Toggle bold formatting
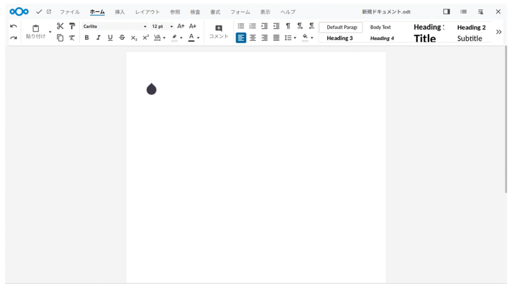This screenshot has height=289, width=514. [x=87, y=38]
